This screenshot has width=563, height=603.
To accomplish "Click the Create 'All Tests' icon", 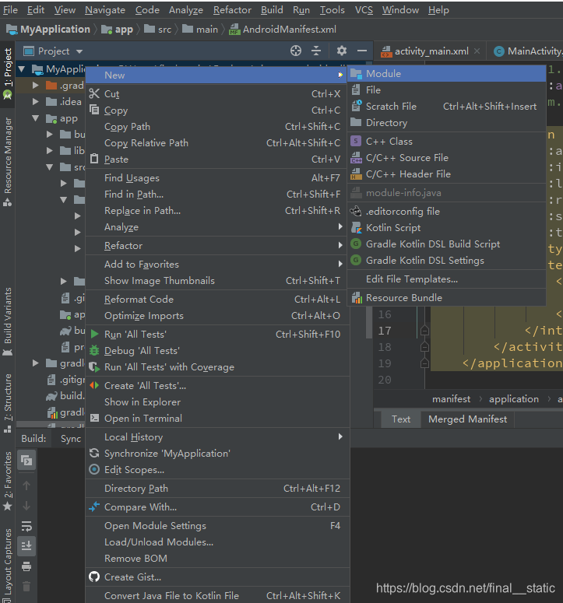I will coord(94,385).
